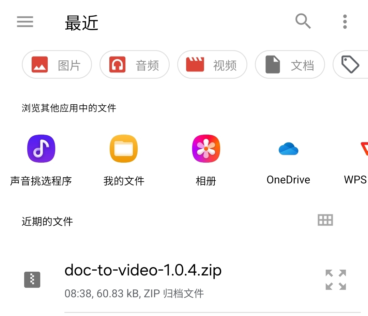The width and height of the screenshot is (368, 316).
Task: Open the three-dot overflow menu
Action: (x=345, y=21)
